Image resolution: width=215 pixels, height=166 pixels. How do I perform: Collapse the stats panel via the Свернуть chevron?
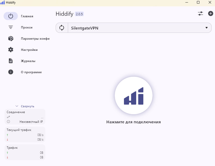pyautogui.click(x=17, y=106)
